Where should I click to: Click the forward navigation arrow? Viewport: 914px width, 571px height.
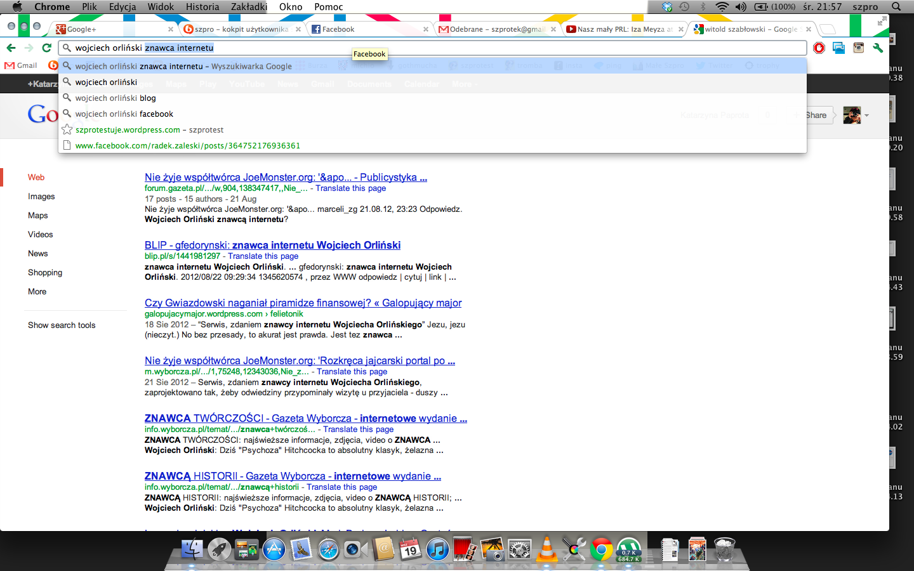[29, 48]
